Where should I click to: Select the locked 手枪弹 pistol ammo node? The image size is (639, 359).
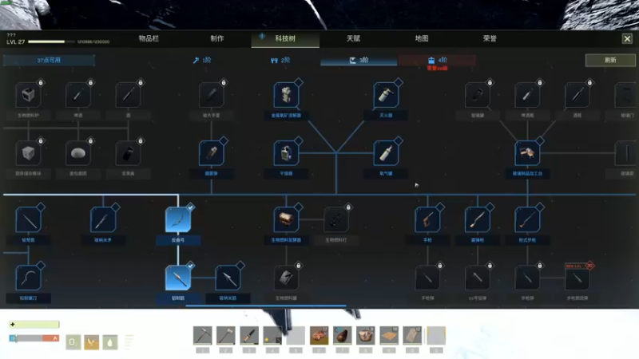(427, 278)
